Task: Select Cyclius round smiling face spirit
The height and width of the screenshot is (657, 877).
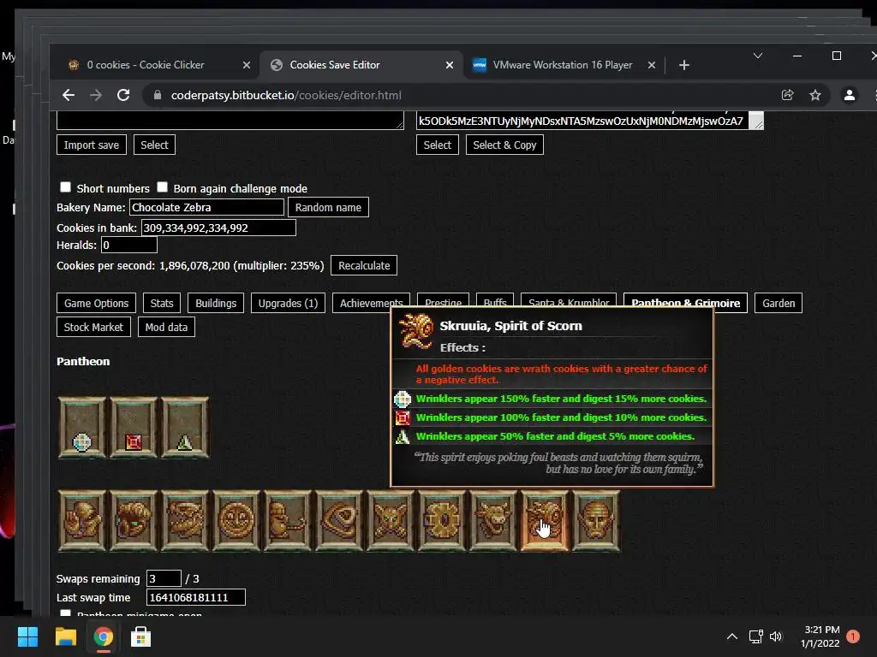Action: (236, 521)
